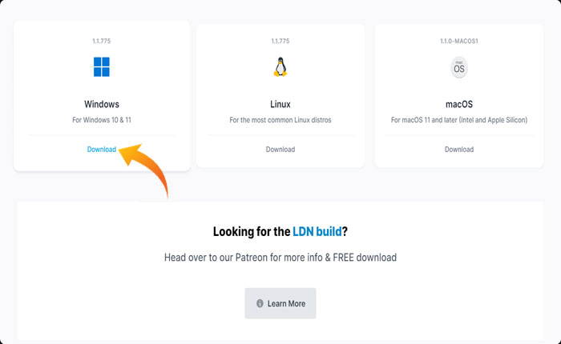
Task: Download the Windows build
Action: (x=102, y=150)
